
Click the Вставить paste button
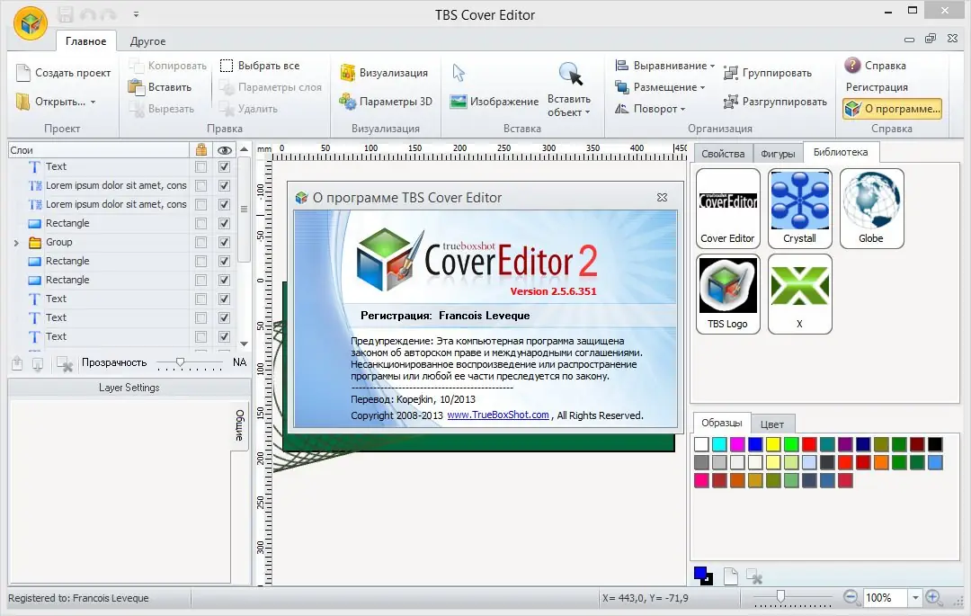tap(160, 87)
